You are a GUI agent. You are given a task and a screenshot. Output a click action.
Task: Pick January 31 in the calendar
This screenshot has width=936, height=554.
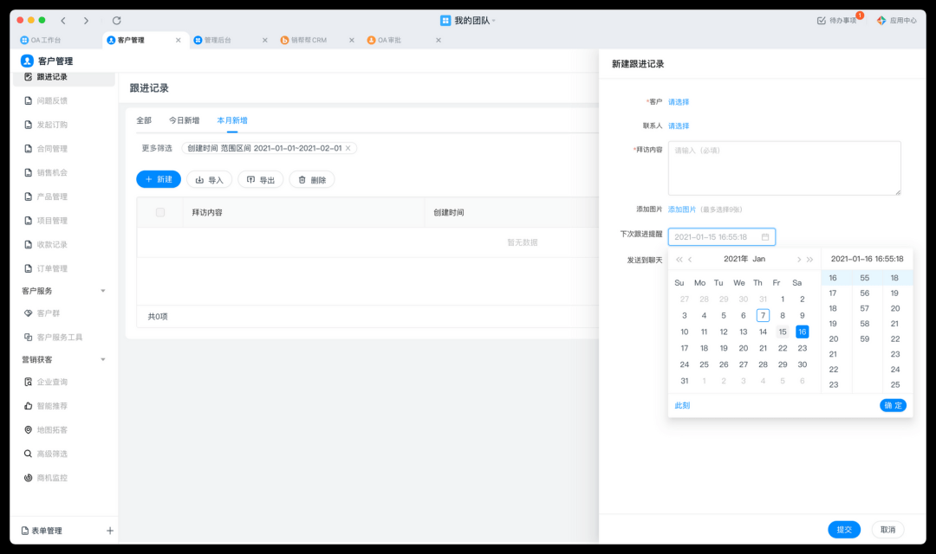click(x=684, y=381)
